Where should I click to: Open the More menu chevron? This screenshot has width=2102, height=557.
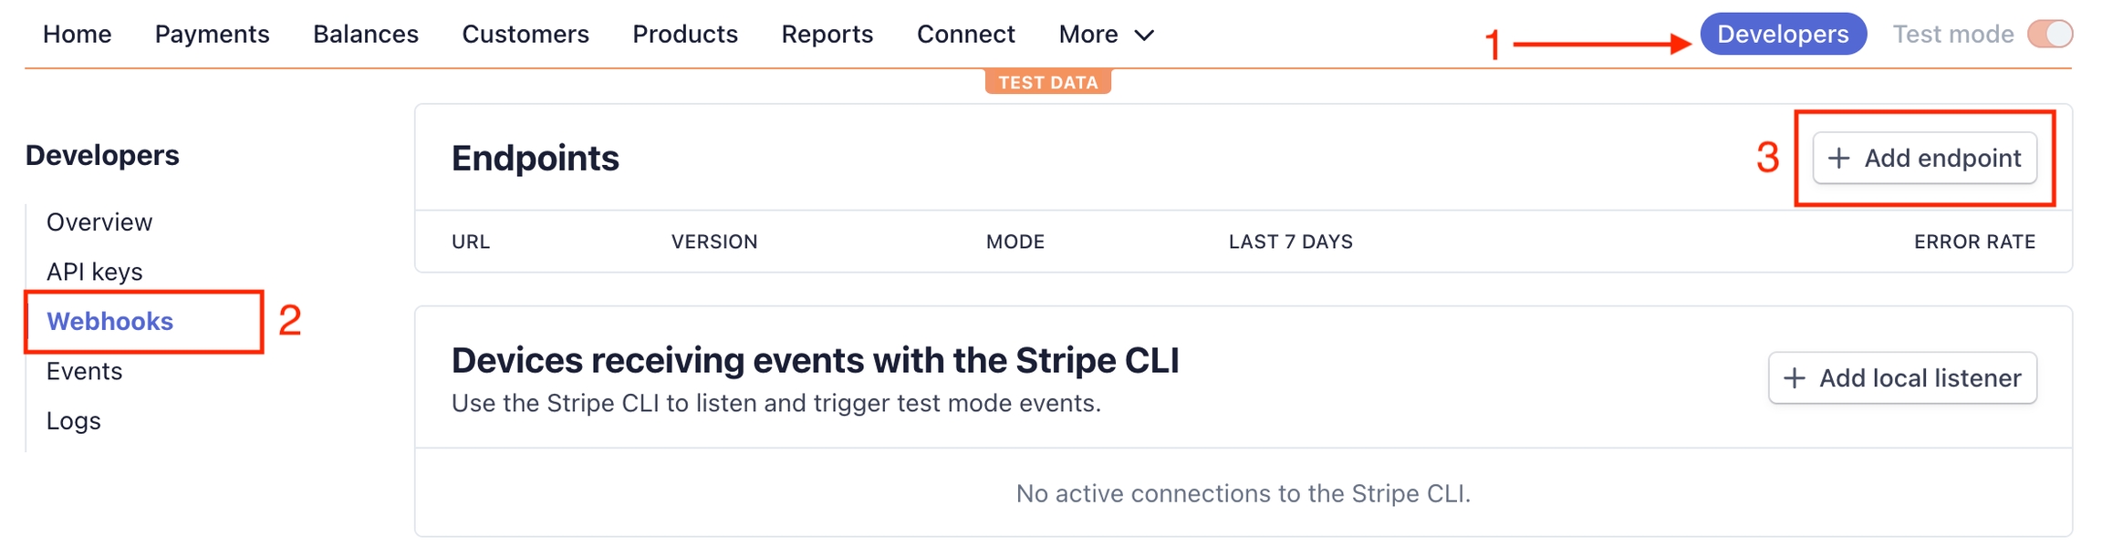click(x=1143, y=35)
